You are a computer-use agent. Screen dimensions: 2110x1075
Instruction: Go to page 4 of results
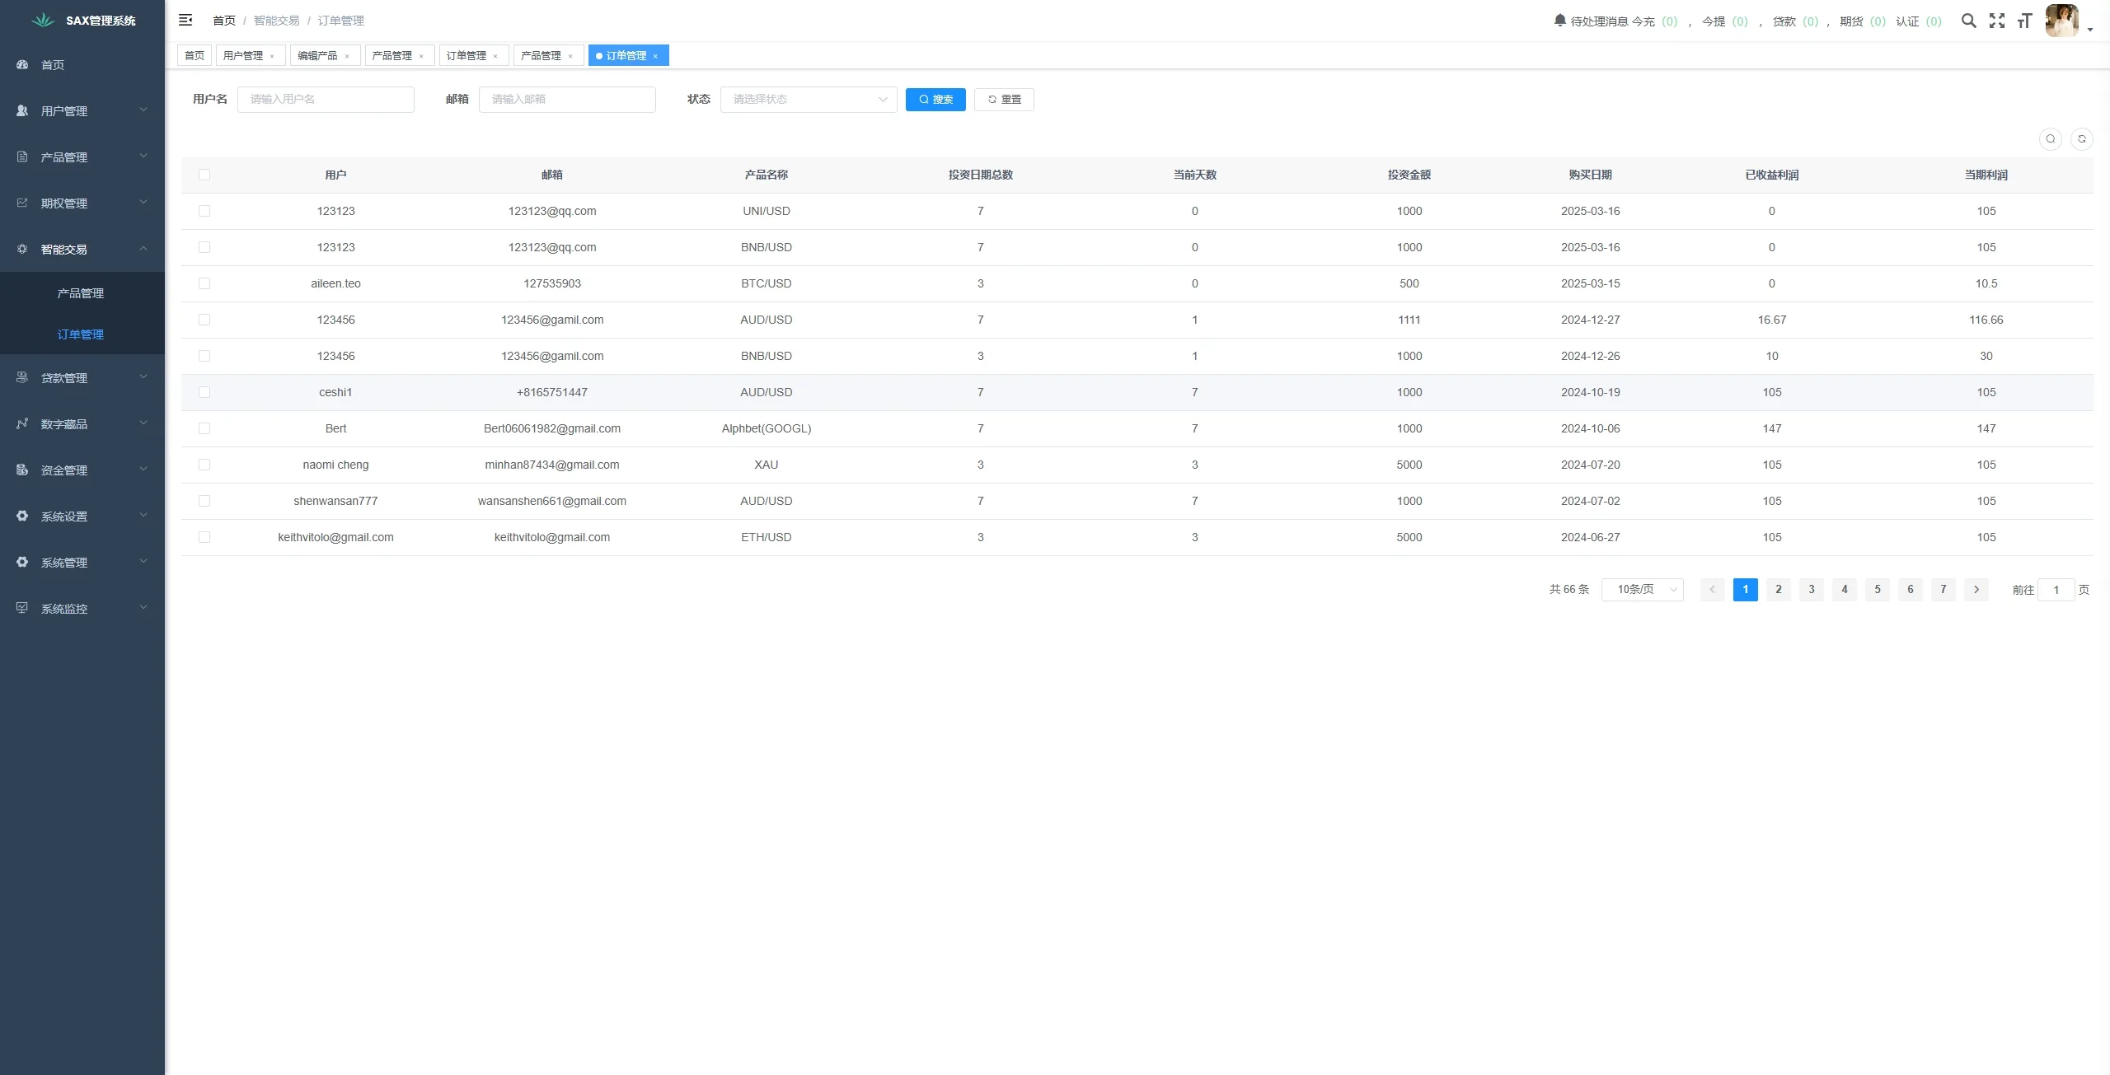coord(1844,589)
